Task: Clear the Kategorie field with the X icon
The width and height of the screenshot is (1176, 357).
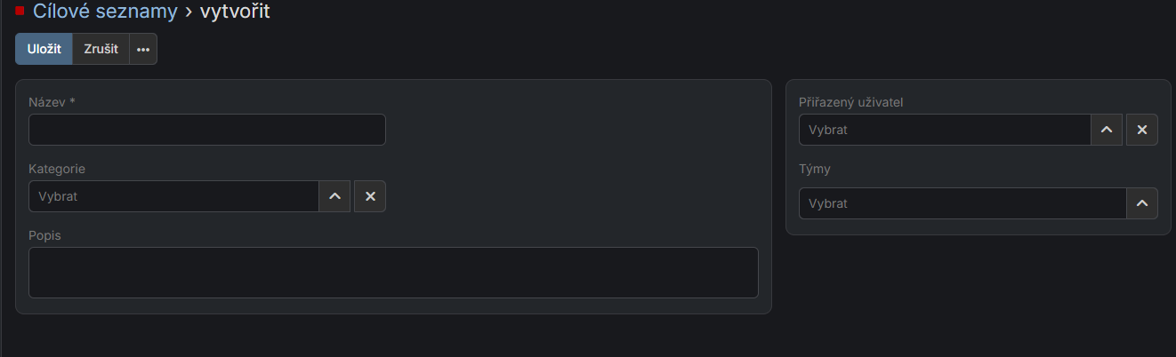Action: tap(370, 196)
